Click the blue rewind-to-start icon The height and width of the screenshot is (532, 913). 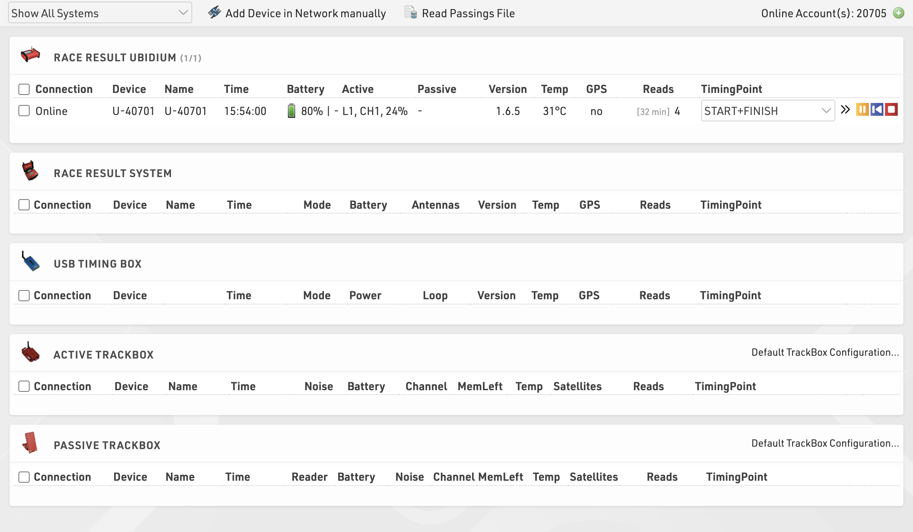click(x=877, y=110)
